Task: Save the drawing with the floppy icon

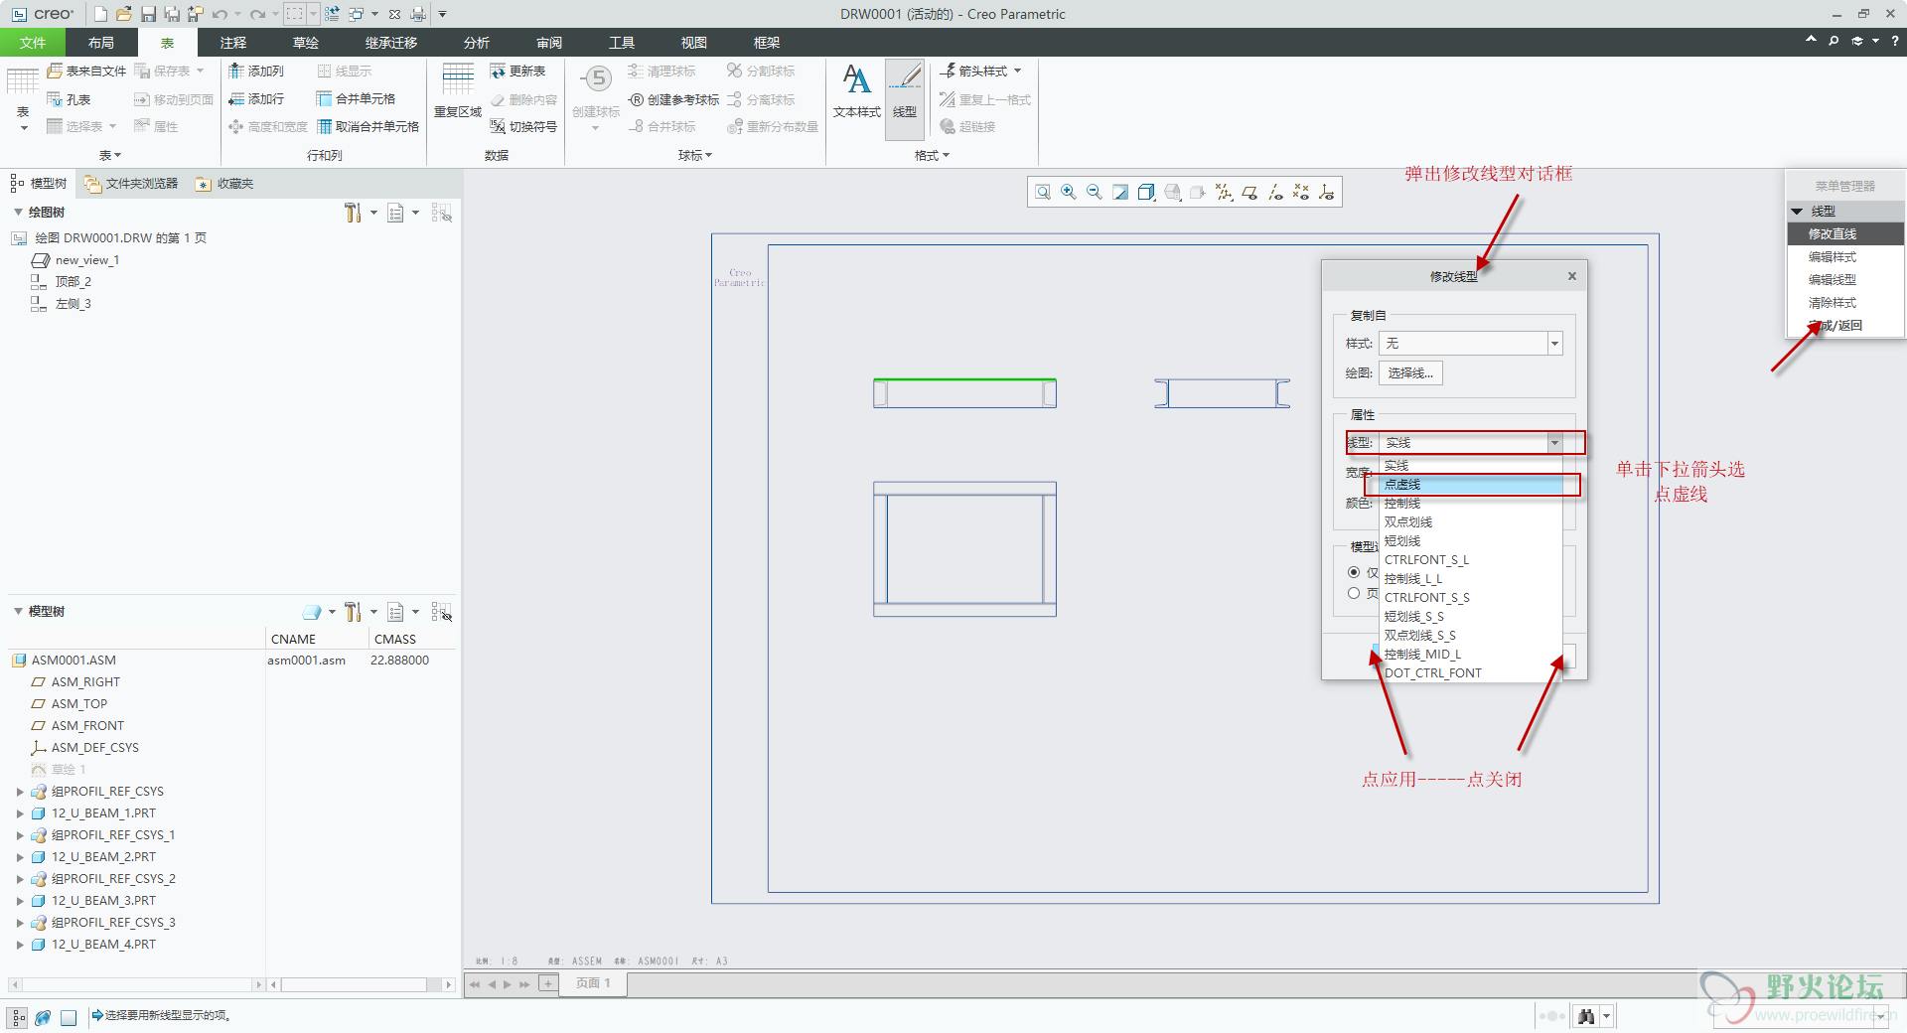Action: 148,14
